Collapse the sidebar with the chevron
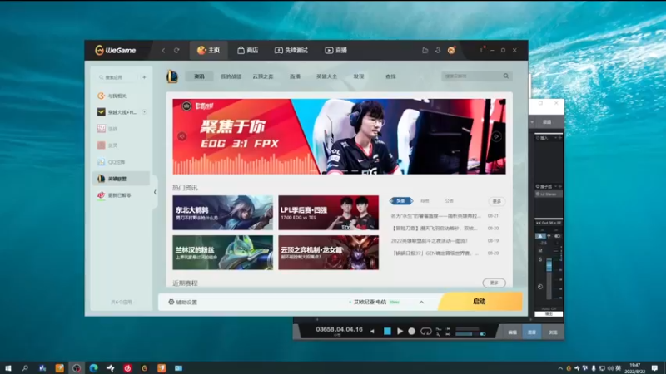Viewport: 666px width, 374px height. click(155, 192)
